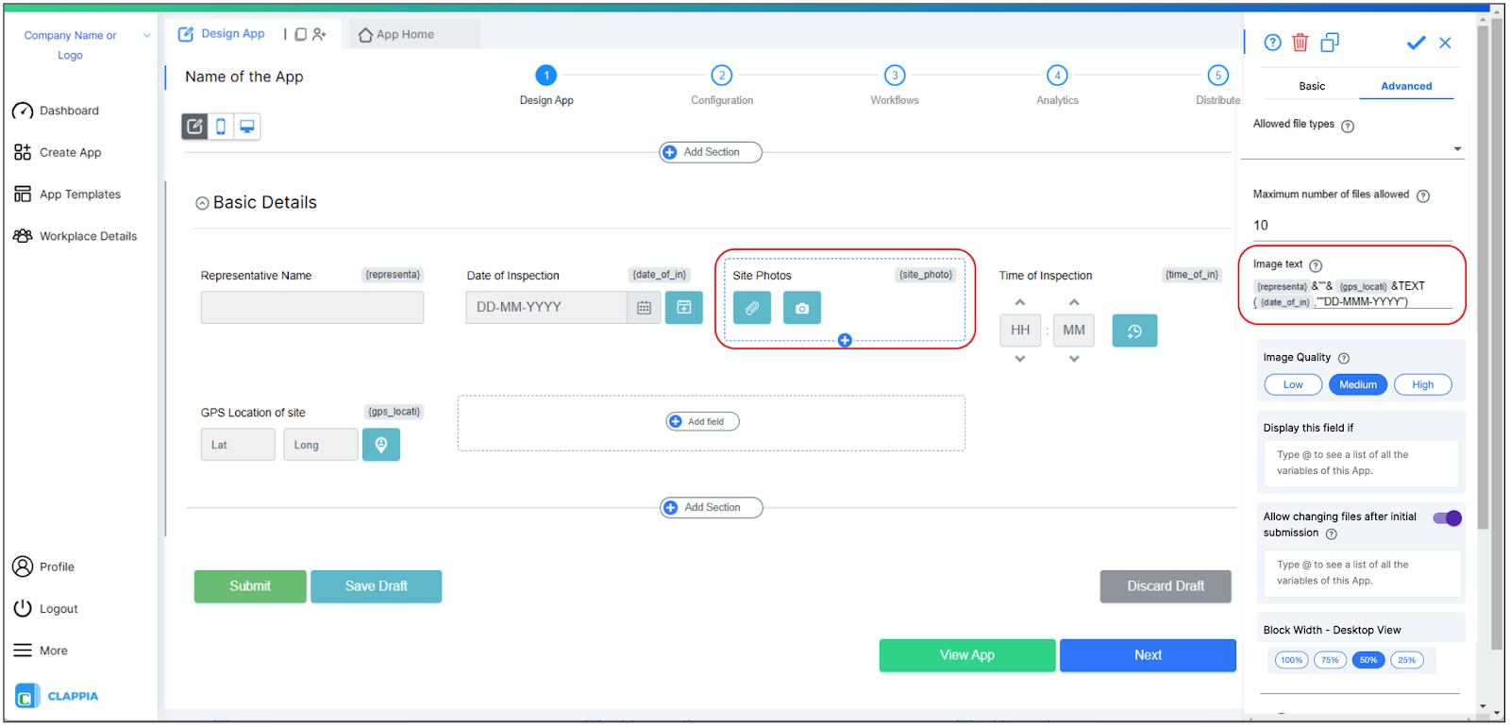The width and height of the screenshot is (1510, 728).
Task: Decrease minutes with the MM down arrow
Action: (x=1074, y=359)
